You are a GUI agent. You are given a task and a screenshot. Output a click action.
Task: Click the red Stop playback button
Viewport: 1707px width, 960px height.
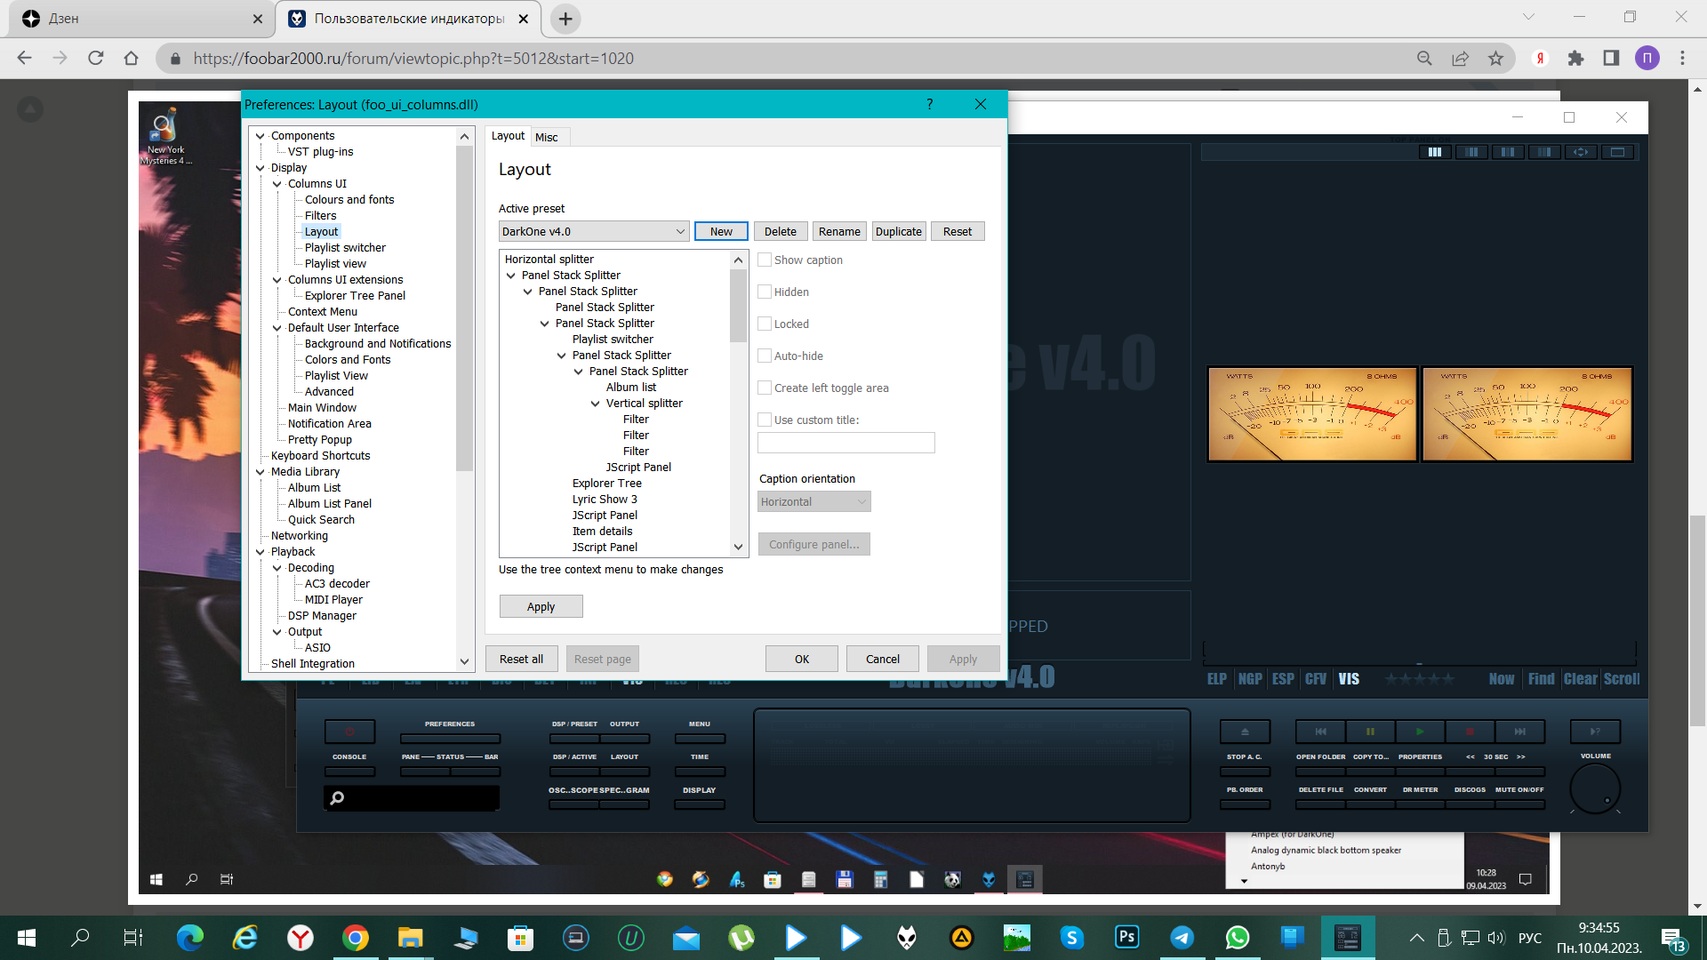click(1470, 732)
